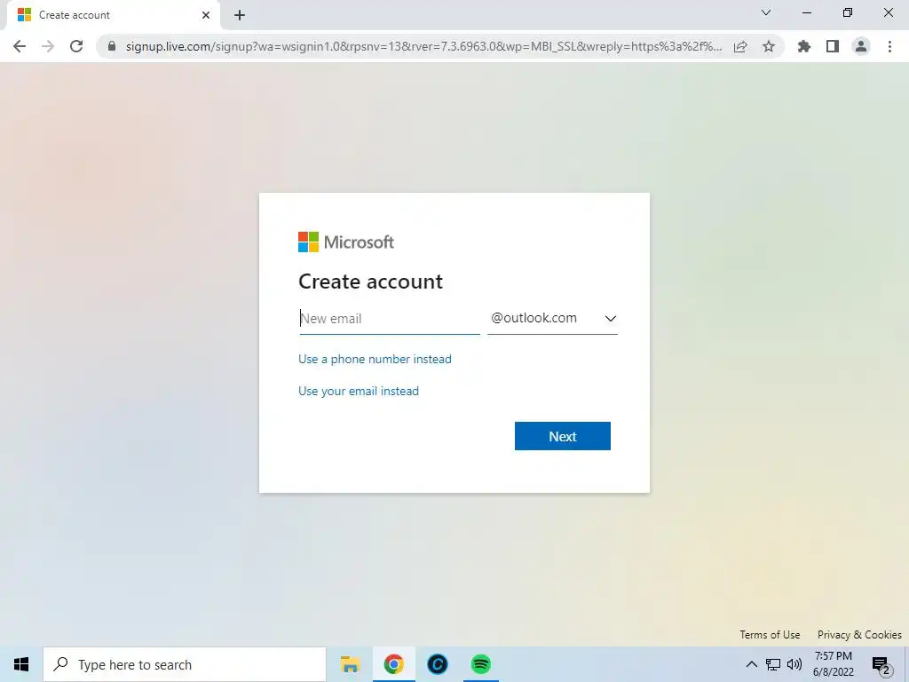909x682 pixels.
Task: Toggle the Chrome side panel icon
Action: coord(833,46)
